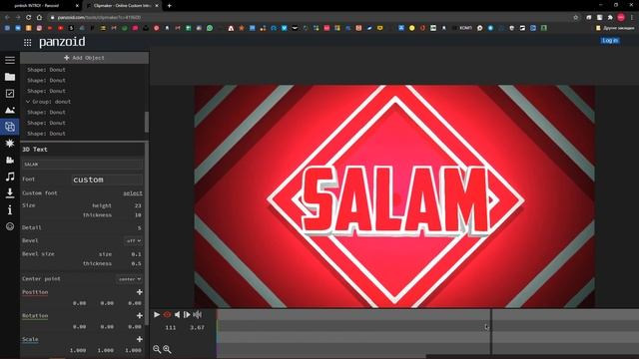
Task: Add a keyframe with Rotation plus icon
Action: pyautogui.click(x=140, y=315)
